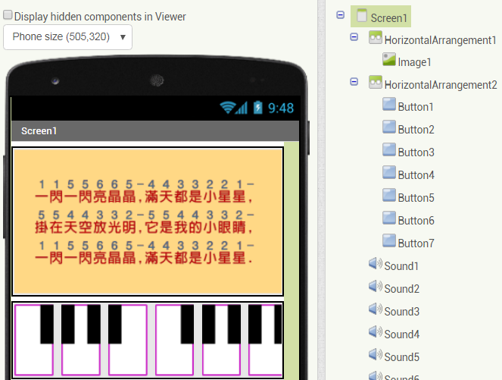Select Sound1 label in components tree

click(401, 266)
